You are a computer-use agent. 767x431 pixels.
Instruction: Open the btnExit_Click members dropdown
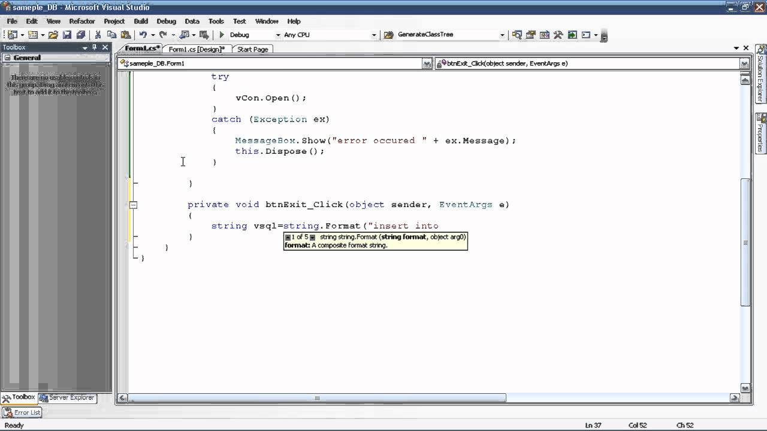pos(744,63)
